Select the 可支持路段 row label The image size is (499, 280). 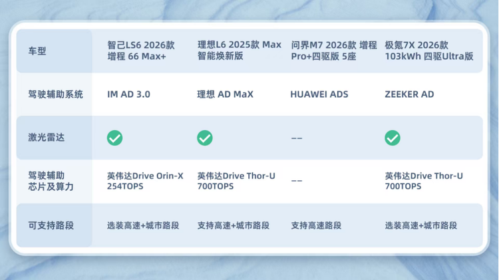[51, 225]
